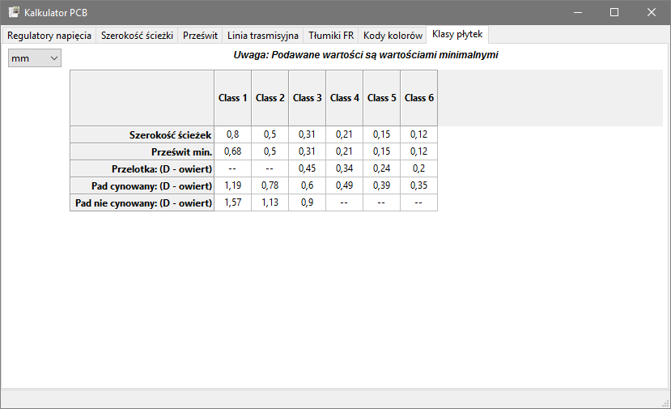This screenshot has width=671, height=409.
Task: Open the mm units dropdown
Action: click(x=35, y=58)
